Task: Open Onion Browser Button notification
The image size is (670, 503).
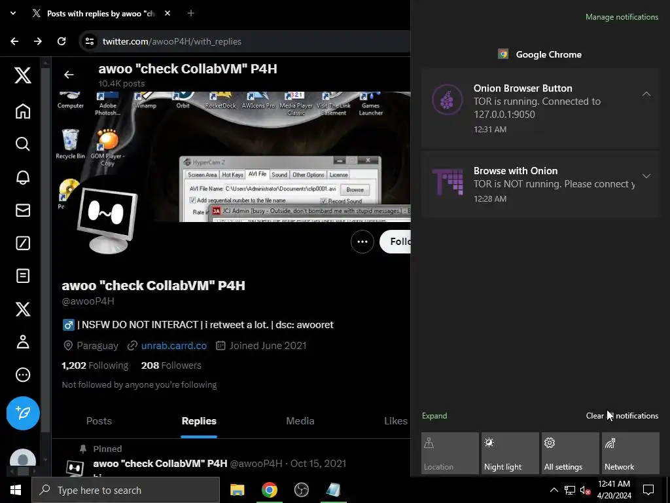Action: pyautogui.click(x=540, y=109)
